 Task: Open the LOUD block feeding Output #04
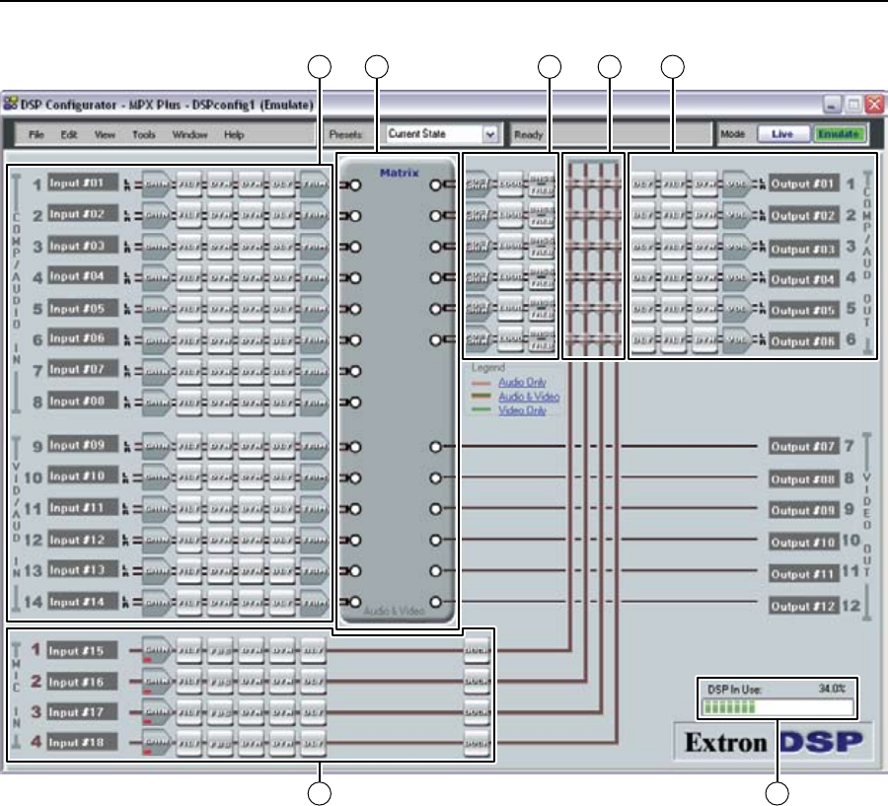[510, 278]
